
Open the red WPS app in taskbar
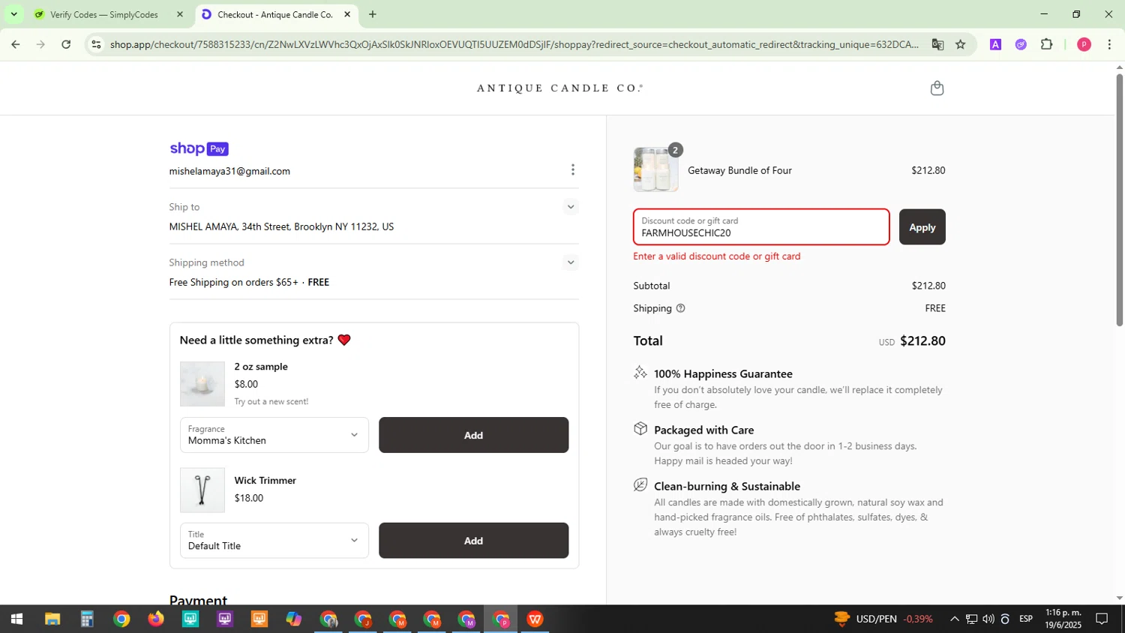pos(535,619)
